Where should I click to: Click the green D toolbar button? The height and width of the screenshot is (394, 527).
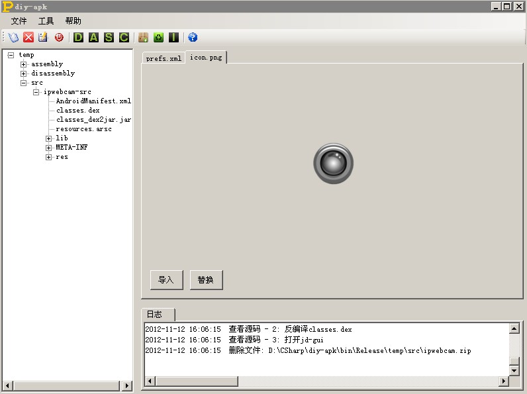coord(79,38)
